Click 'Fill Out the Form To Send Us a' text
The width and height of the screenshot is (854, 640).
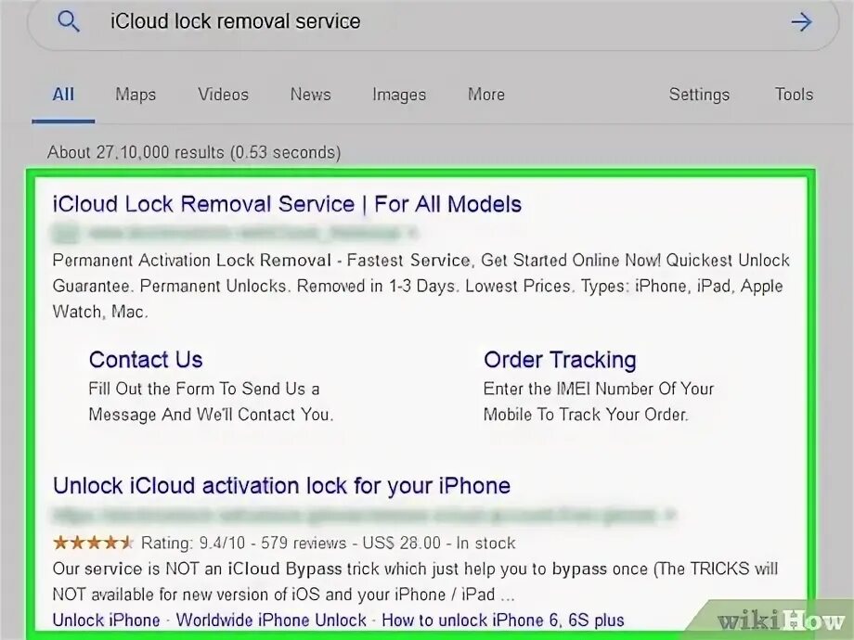coord(204,389)
